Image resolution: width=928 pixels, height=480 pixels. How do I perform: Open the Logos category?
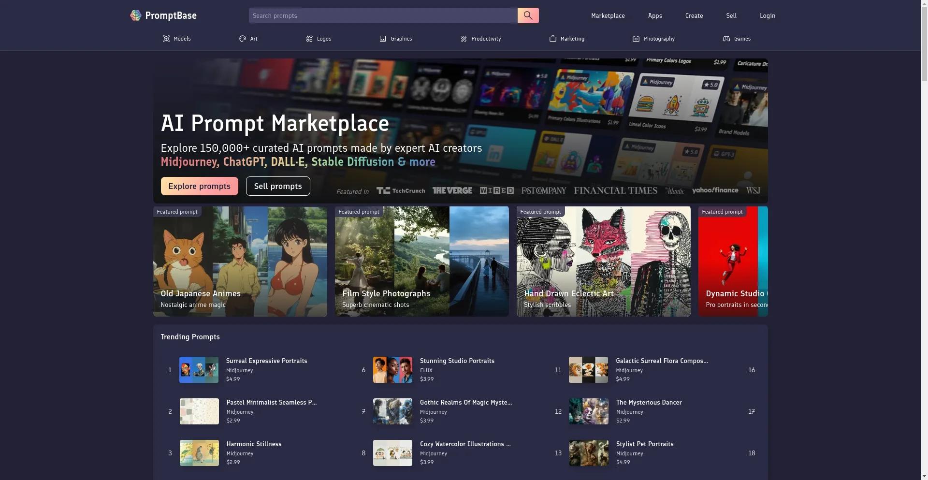(319, 39)
